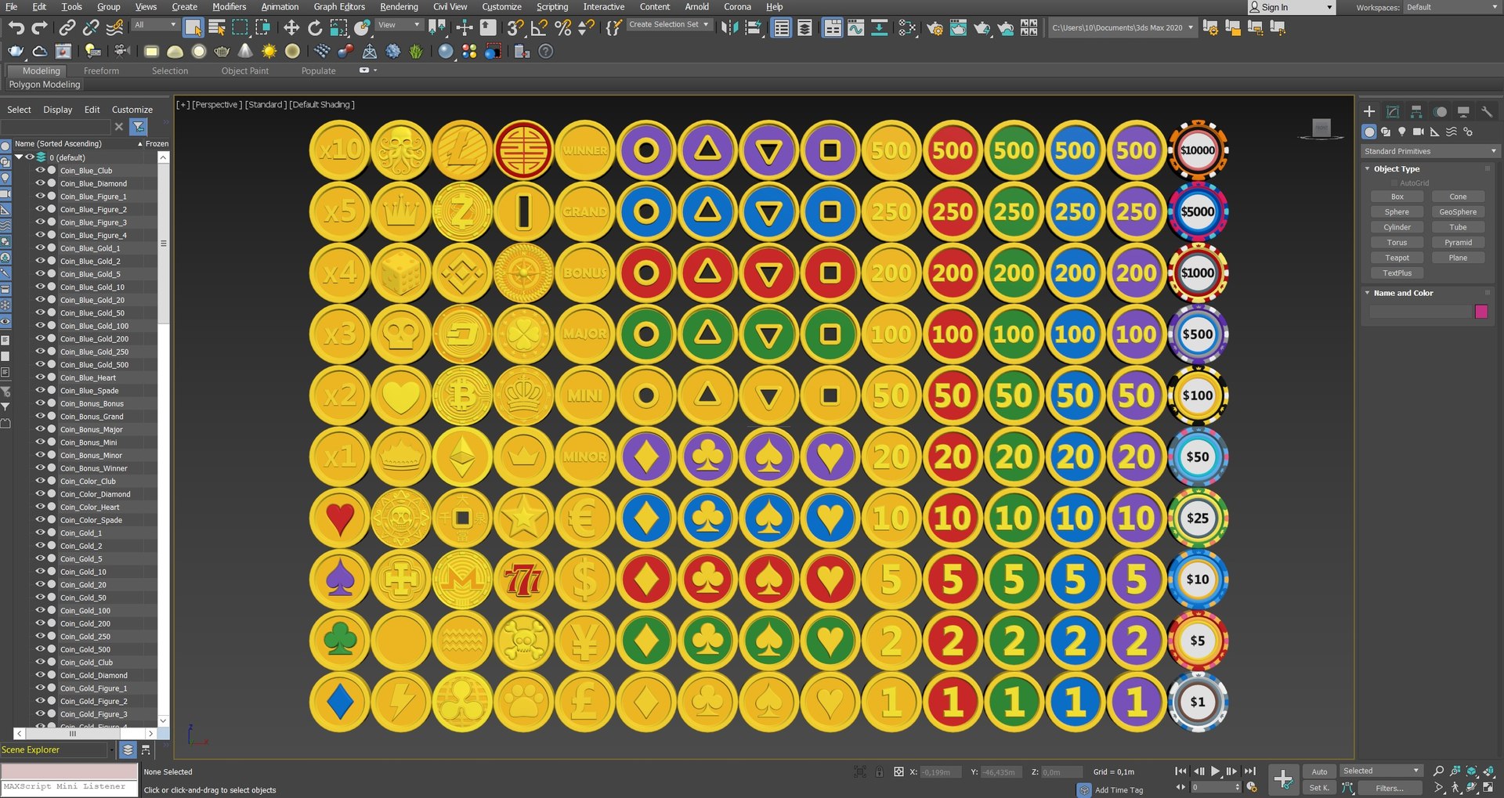The height and width of the screenshot is (798, 1504).
Task: Collapse the Name and Color rollout
Action: [x=1368, y=293]
